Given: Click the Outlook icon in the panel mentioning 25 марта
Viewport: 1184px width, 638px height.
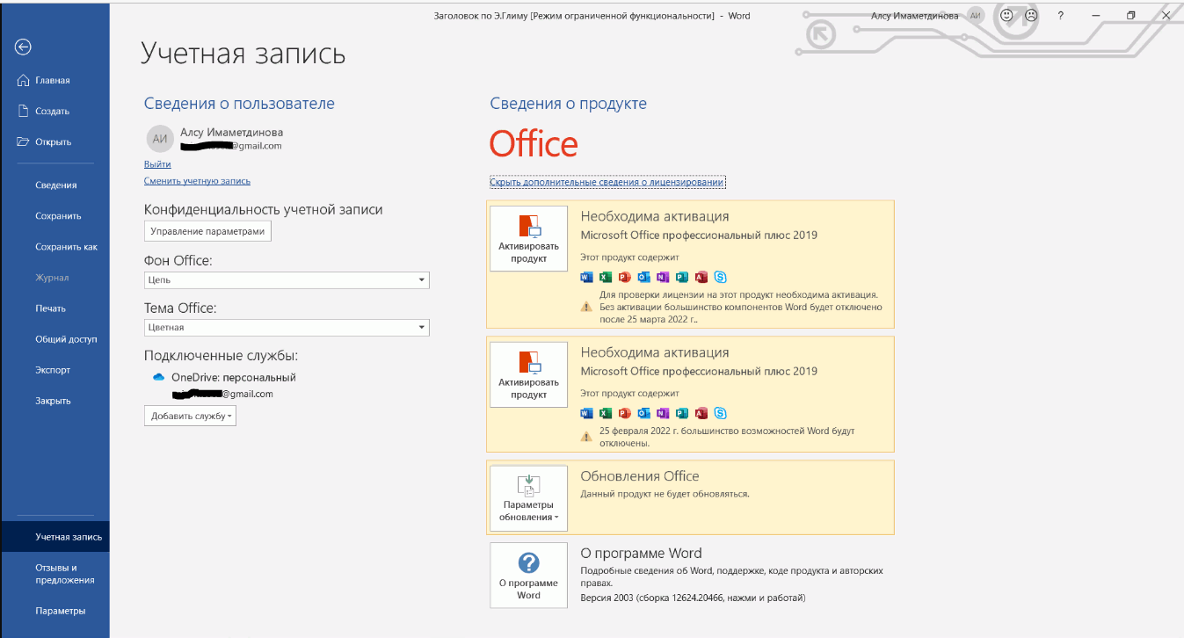Looking at the screenshot, I should click(x=644, y=277).
